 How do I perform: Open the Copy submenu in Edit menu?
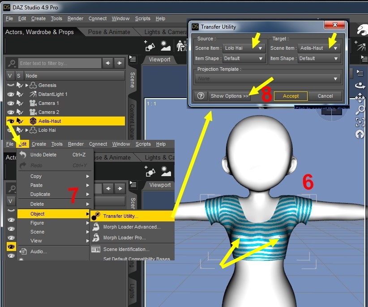point(54,176)
